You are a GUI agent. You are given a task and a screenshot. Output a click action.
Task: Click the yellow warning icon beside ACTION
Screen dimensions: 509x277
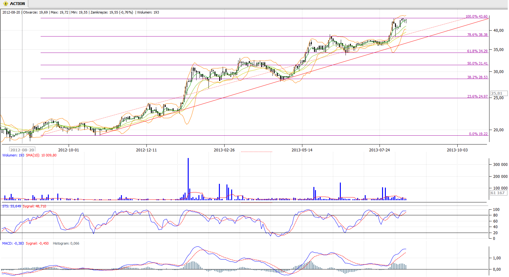[5, 4]
